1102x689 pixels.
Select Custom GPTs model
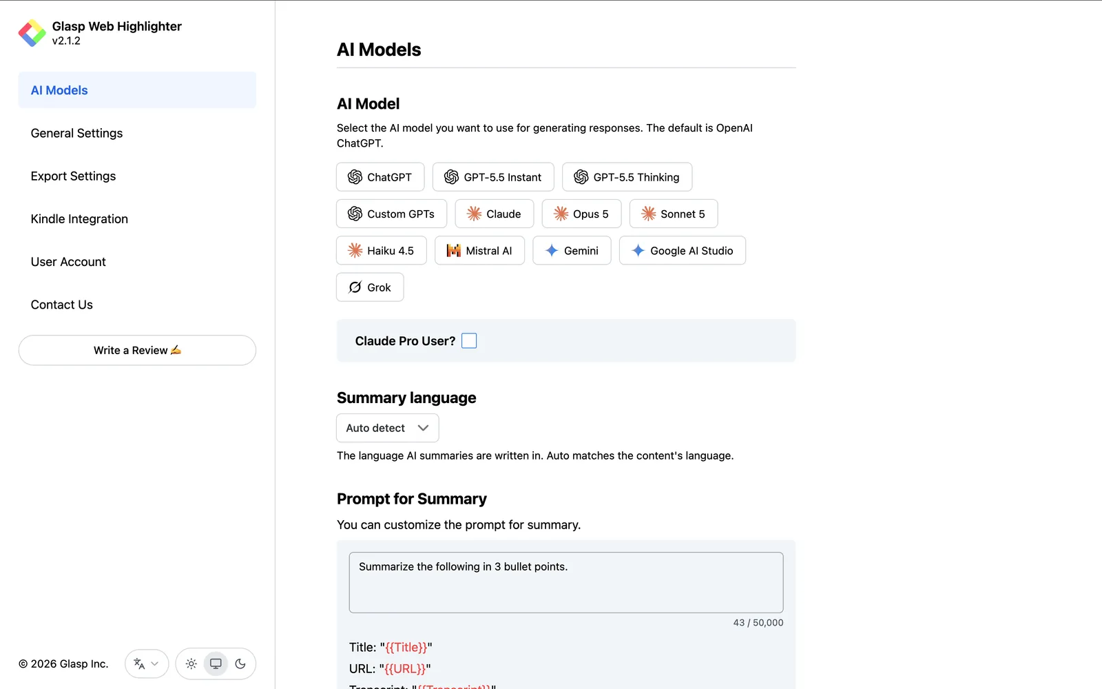click(x=391, y=214)
